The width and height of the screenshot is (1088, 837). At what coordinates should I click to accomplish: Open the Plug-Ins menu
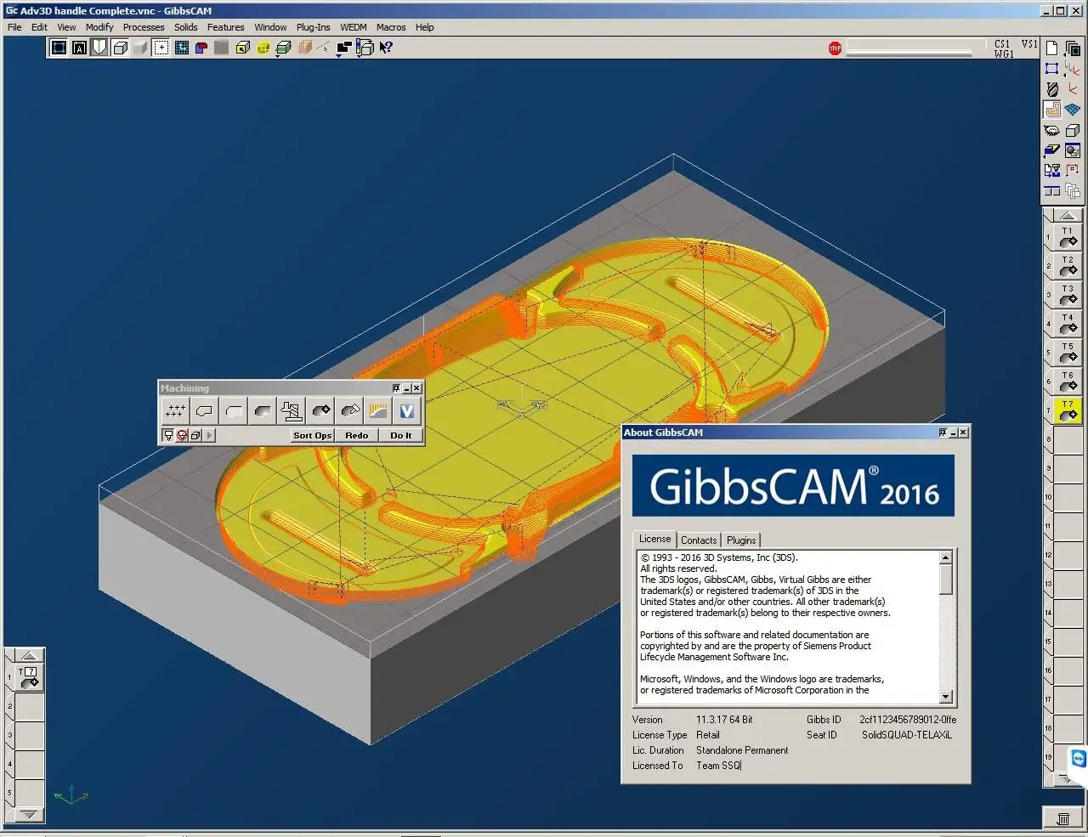(313, 27)
